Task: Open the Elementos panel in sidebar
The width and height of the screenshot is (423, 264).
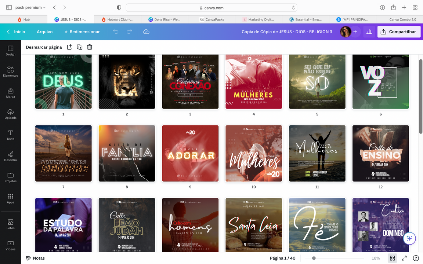Action: coord(10,71)
